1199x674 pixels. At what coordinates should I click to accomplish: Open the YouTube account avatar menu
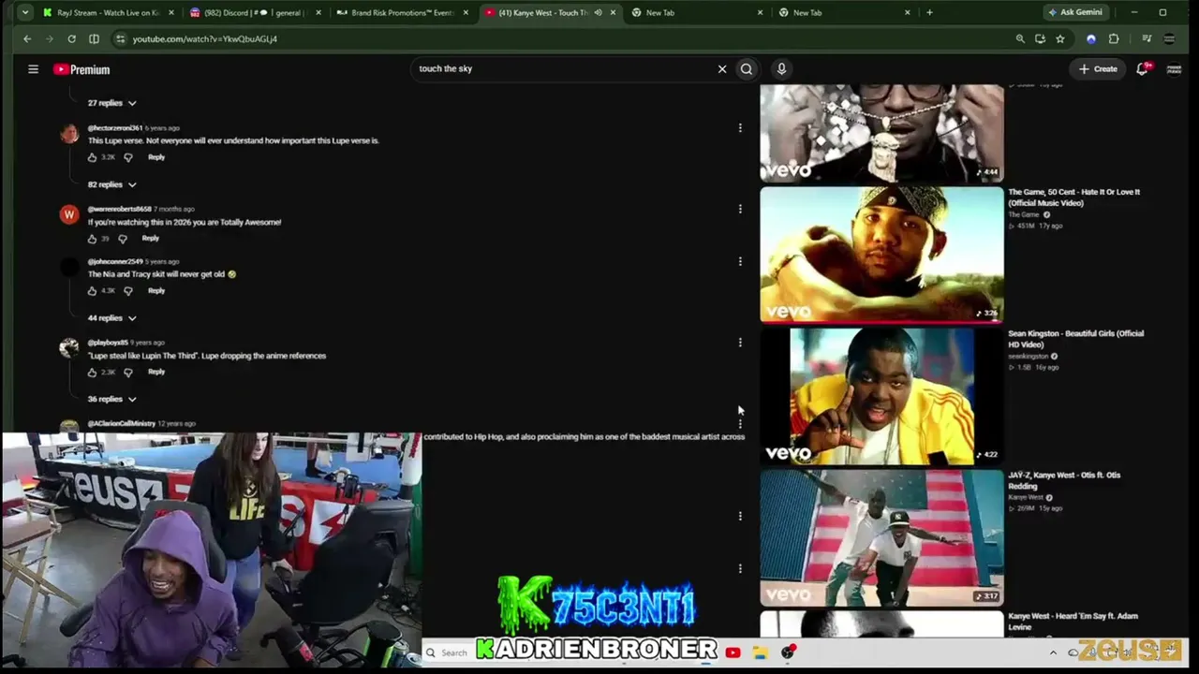pyautogui.click(x=1174, y=69)
